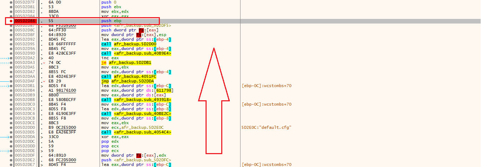Remove the red breakpoint at 005D2D86

tap(11, 21)
